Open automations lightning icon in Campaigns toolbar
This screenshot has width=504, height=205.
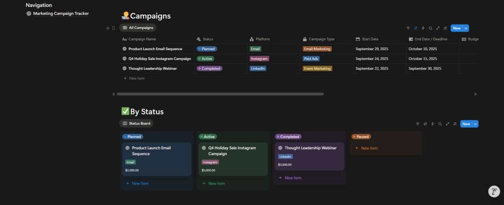pos(423,28)
